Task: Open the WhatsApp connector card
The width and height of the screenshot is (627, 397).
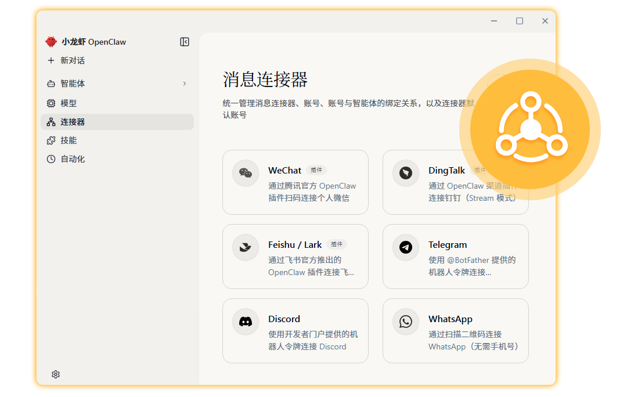Action: 456,331
